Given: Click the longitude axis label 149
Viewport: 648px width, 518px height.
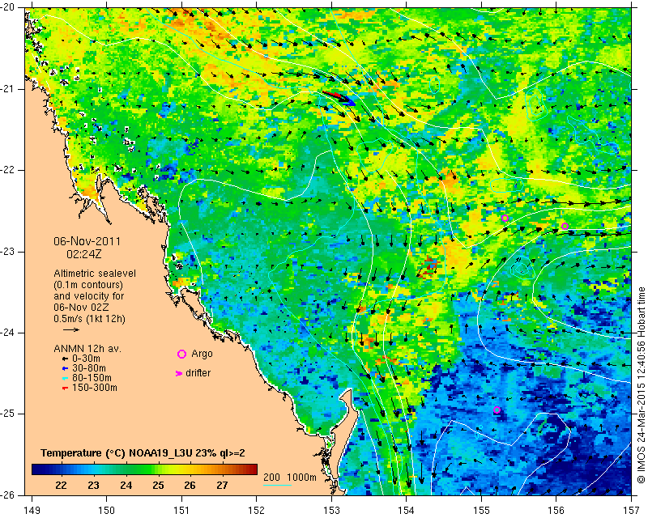Looking at the screenshot, I should [32, 511].
